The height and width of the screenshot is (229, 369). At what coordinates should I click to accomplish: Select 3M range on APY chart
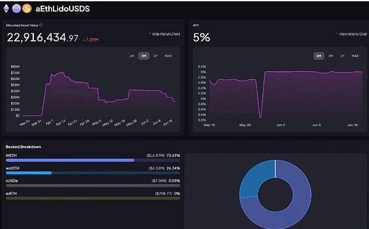coord(331,56)
